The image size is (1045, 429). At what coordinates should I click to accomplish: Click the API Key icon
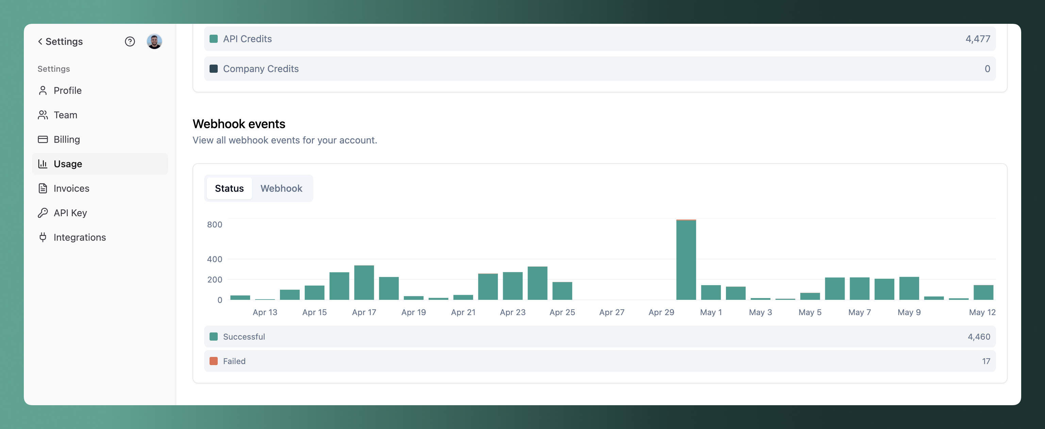pos(43,212)
